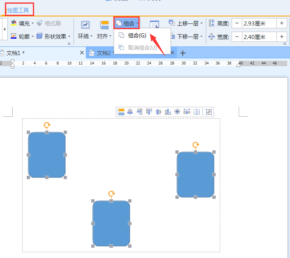Select the bottom-middle blue rounded rectangle
290x258 pixels.
tap(111, 223)
